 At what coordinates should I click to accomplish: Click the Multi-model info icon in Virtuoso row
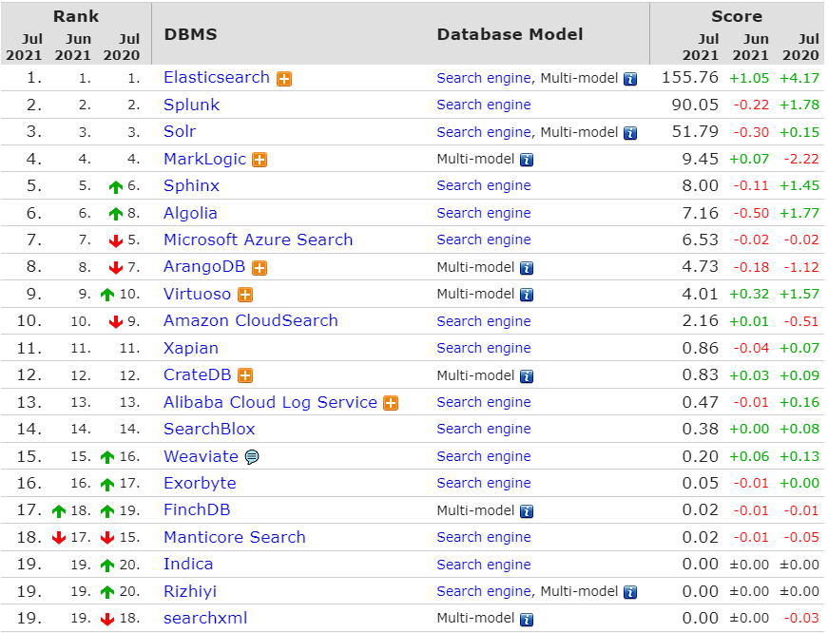tap(527, 296)
